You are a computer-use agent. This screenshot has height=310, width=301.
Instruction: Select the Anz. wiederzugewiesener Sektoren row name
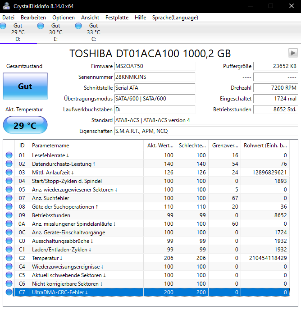point(74,190)
